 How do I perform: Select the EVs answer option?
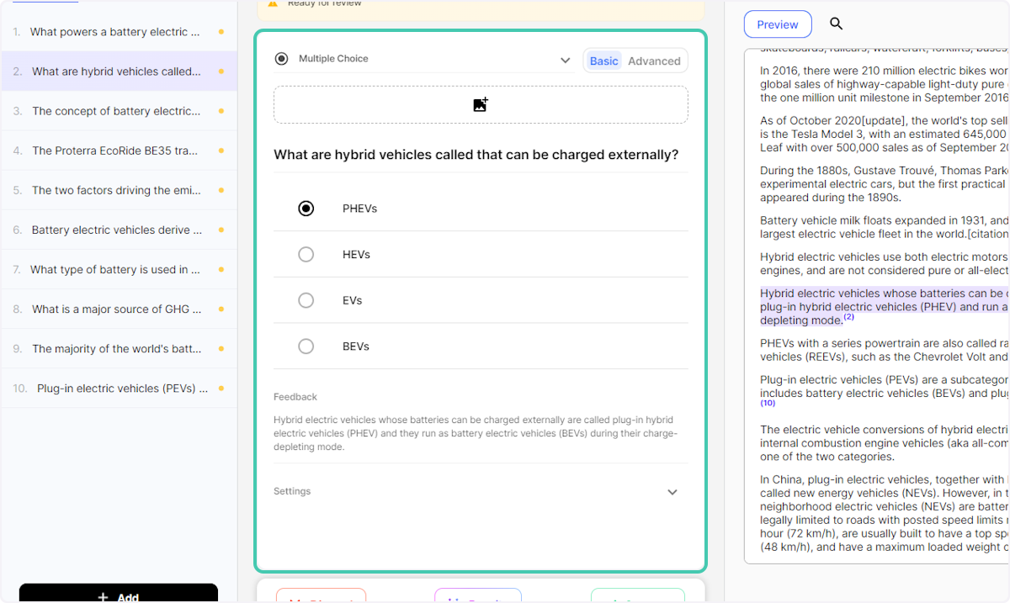pyautogui.click(x=306, y=300)
